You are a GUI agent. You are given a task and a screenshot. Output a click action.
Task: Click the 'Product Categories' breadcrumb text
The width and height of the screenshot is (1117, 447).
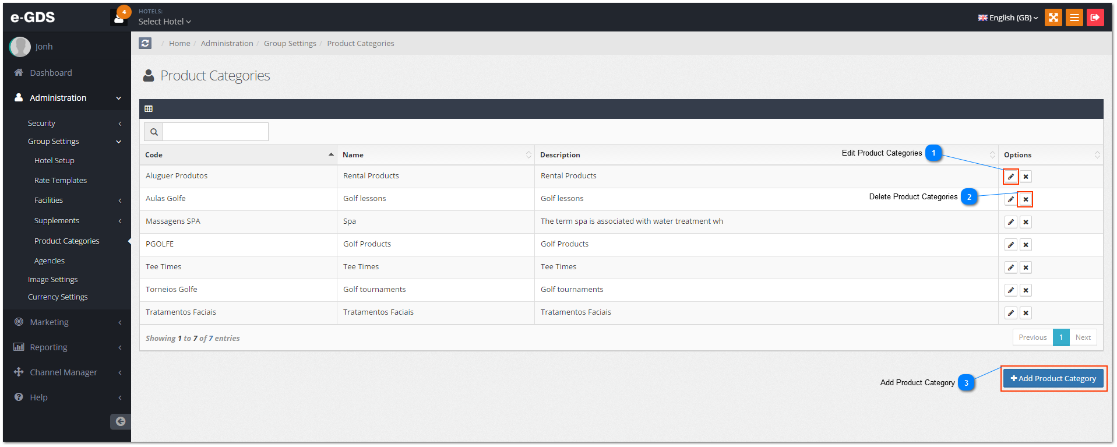pyautogui.click(x=361, y=44)
